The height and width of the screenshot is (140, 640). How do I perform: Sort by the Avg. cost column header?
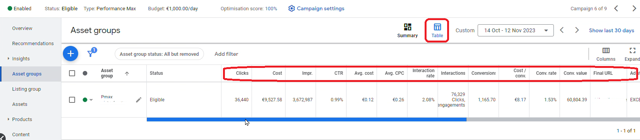pyautogui.click(x=364, y=73)
